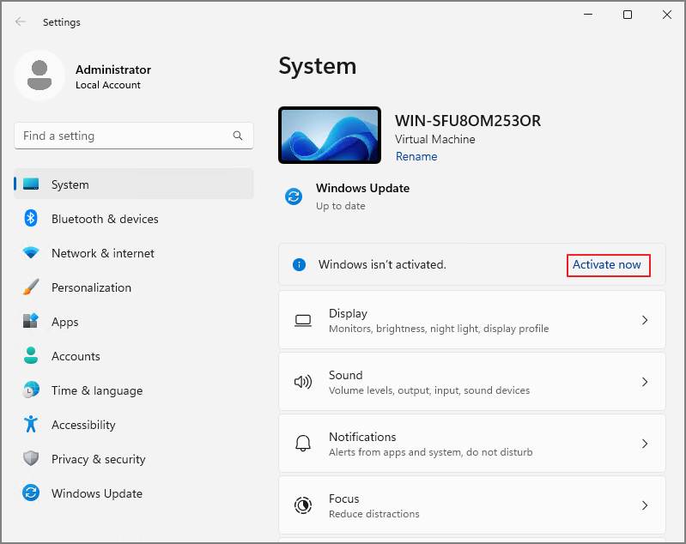
Task: Click the Focus target icon
Action: (303, 505)
